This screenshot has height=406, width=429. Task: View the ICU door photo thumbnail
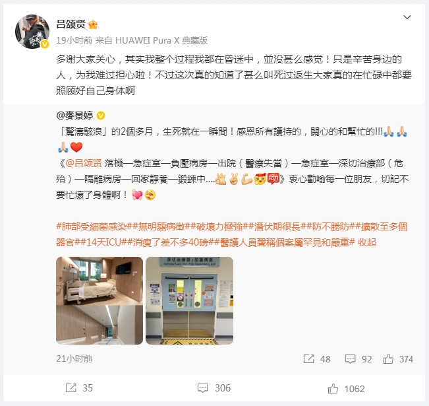[189, 300]
